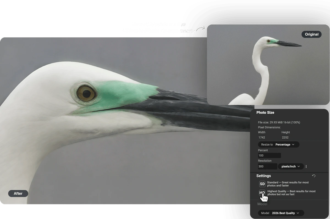Select the HQ Highest Quality icon
The width and height of the screenshot is (330, 219).
262,193
